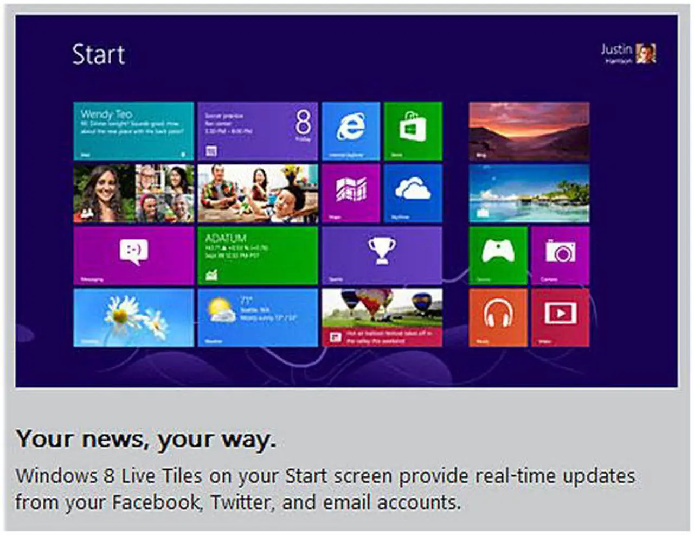
Task: Open News tile with hot-air balloons
Action: [382, 317]
